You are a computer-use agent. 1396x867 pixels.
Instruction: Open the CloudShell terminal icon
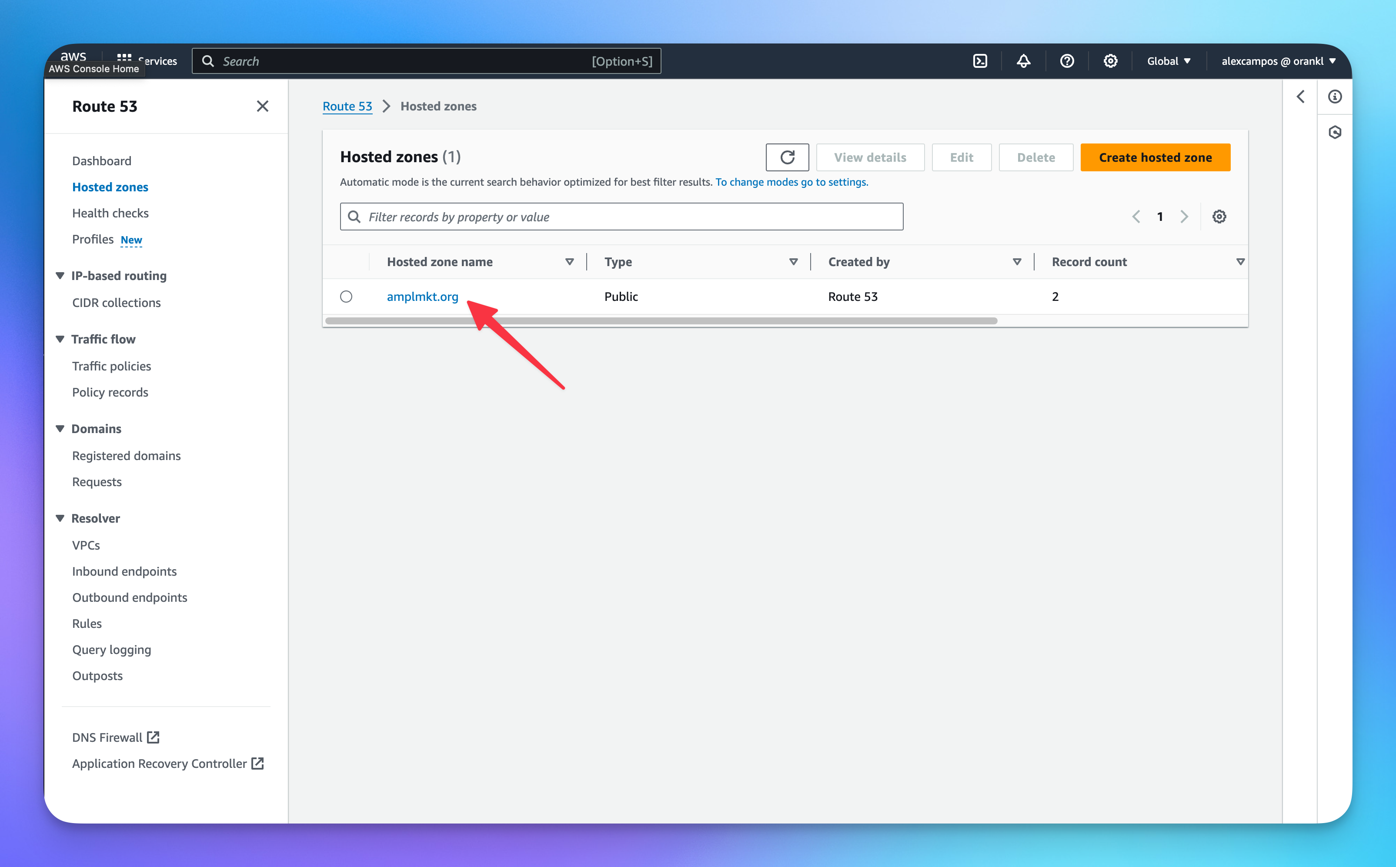tap(980, 61)
